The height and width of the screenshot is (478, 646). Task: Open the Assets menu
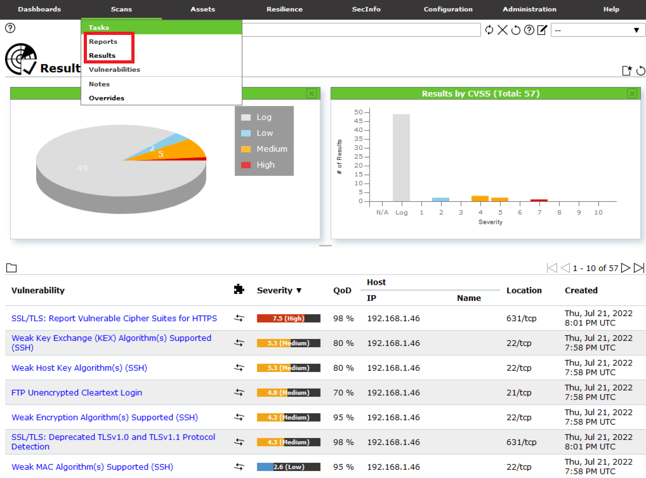(202, 9)
